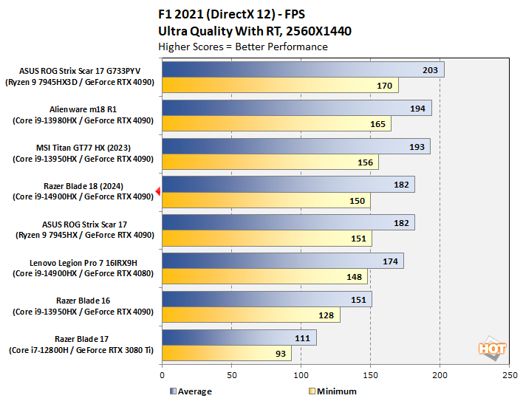Select the 174 average bar for Lenovo Legion
This screenshot has width=523, height=401.
point(283,261)
